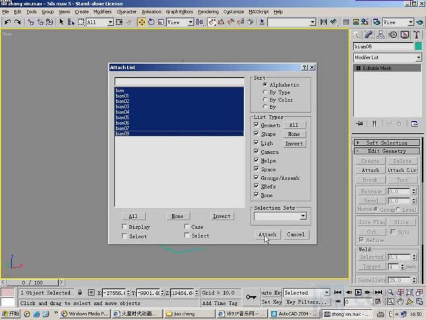This screenshot has height=320, width=426.
Task: Click the Invert button below the list
Action: point(222,216)
